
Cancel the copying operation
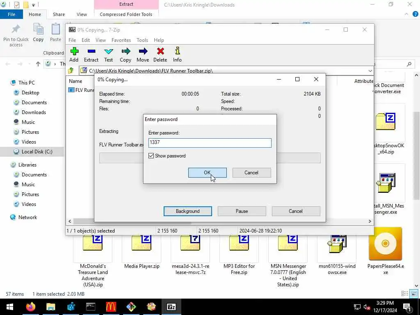pos(296,211)
